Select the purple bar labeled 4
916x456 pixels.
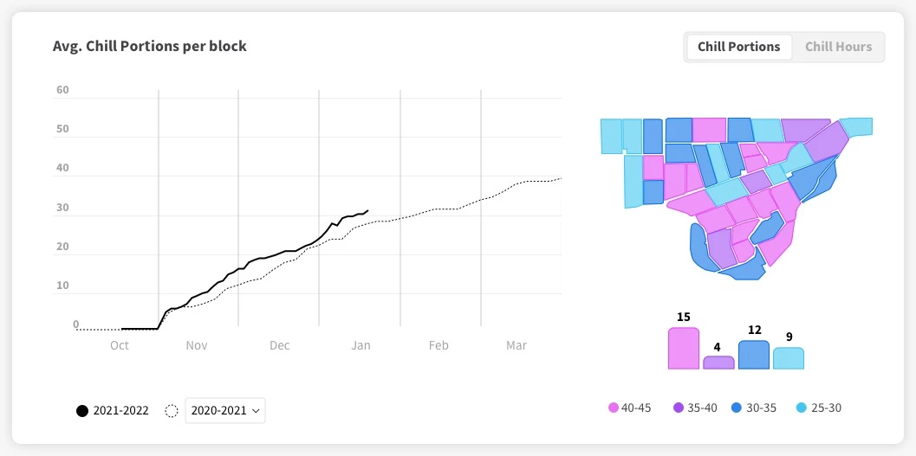pos(718,363)
